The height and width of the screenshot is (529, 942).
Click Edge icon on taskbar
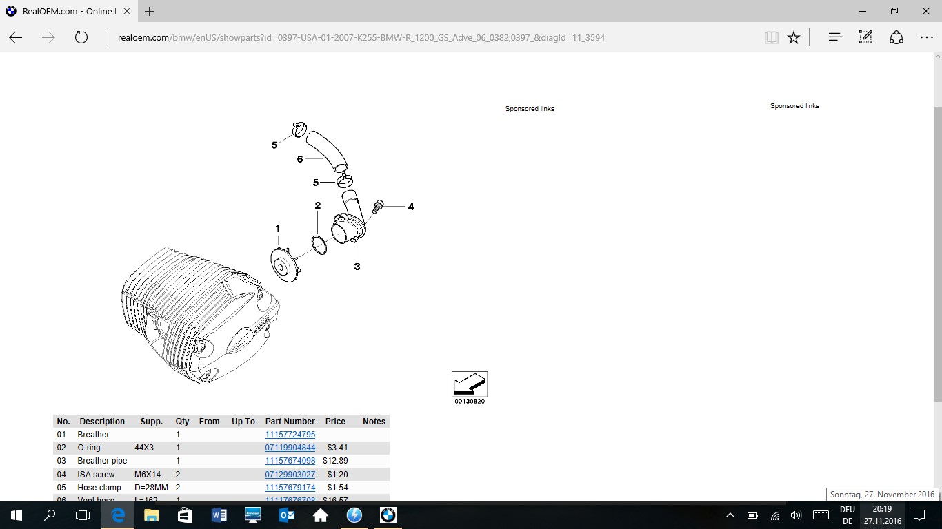118,515
